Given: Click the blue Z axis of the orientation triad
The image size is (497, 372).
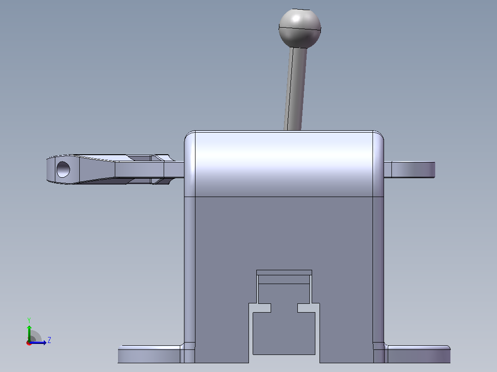Looking at the screenshot, I should [38, 343].
